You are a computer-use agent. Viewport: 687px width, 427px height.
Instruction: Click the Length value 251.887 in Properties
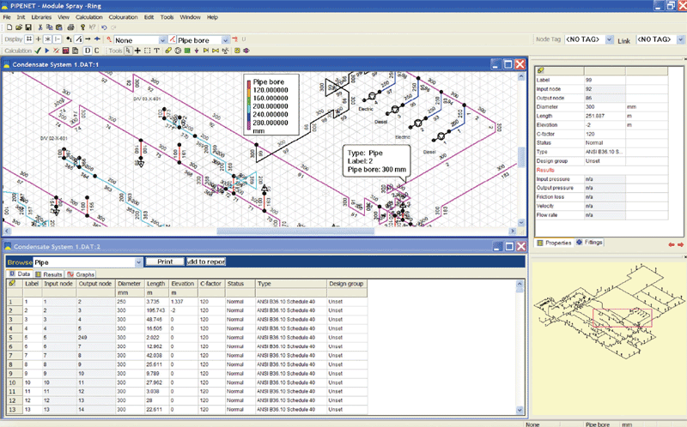click(x=605, y=116)
